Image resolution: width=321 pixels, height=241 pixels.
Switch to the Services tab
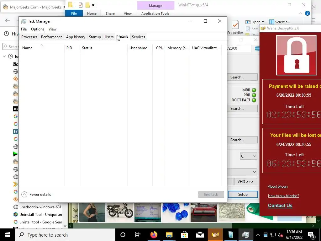138,37
